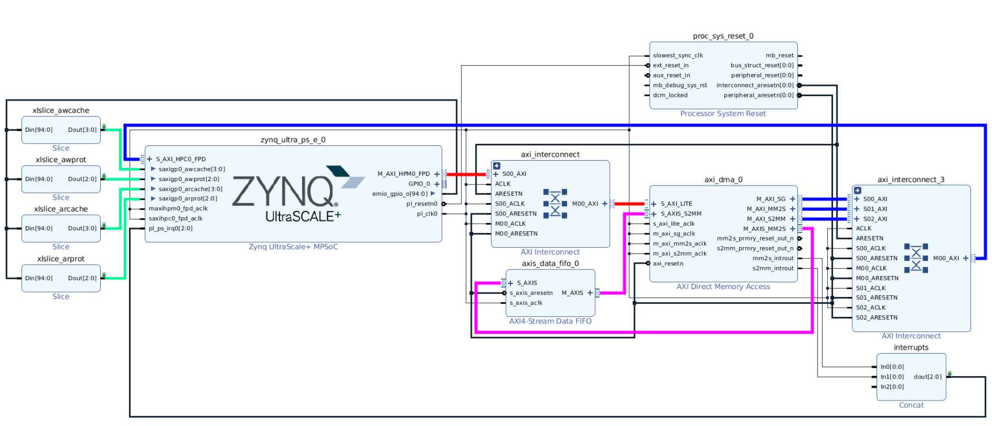Expand the S_AXI_LITE port on axi_dma_0
This screenshot has width=992, height=426.
654,204
